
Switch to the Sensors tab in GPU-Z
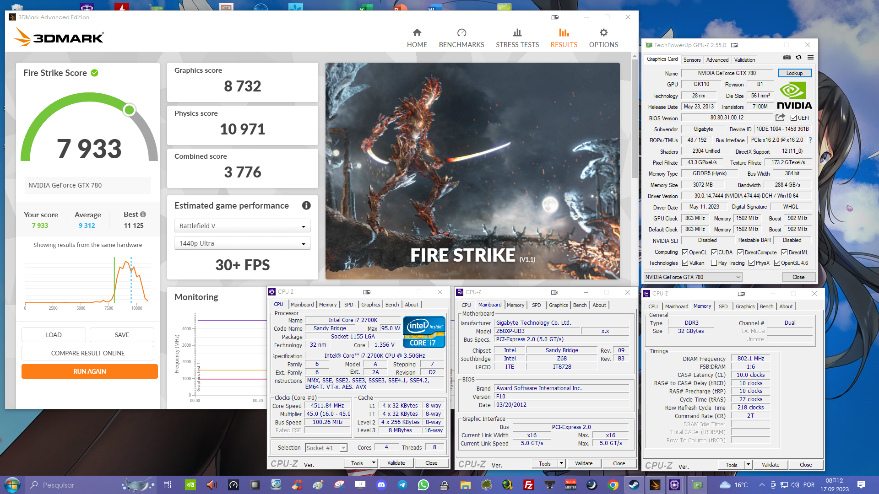pyautogui.click(x=692, y=59)
